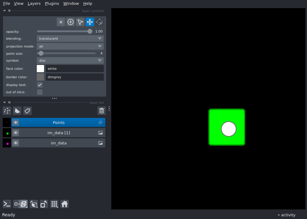
Task: Open the Layers menu
Action: tap(34, 3)
